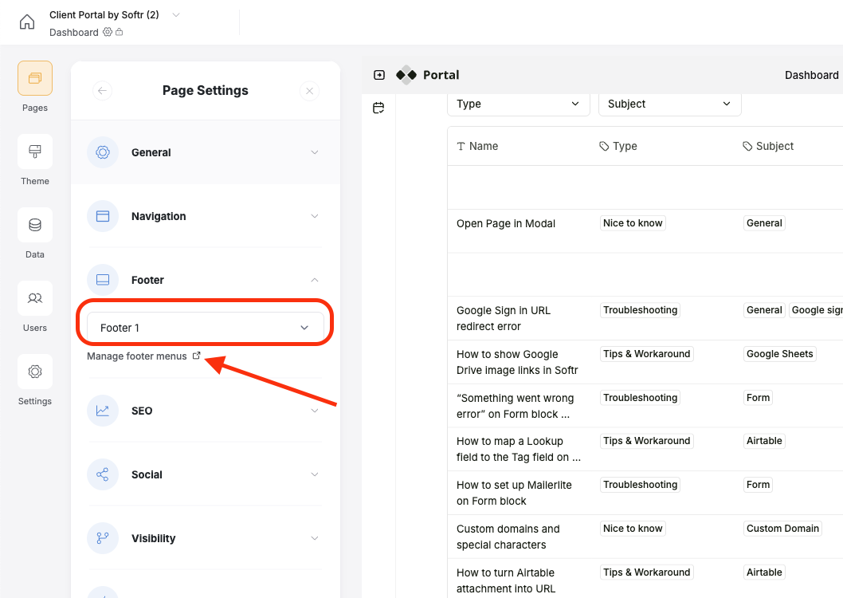The image size is (843, 598).
Task: Expand the Visibility section chevron
Action: click(x=315, y=538)
